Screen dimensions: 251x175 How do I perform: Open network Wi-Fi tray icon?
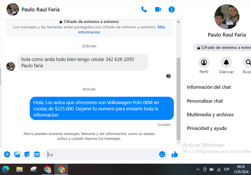click(219, 169)
